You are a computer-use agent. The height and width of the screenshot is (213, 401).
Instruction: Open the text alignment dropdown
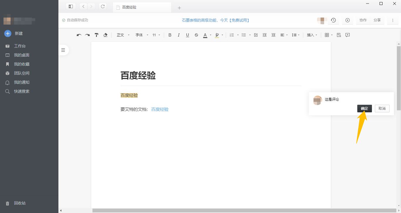pyautogui.click(x=284, y=35)
